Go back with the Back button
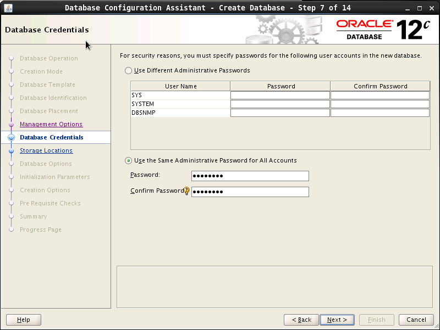Screen dimensions: 440x330 (301, 320)
